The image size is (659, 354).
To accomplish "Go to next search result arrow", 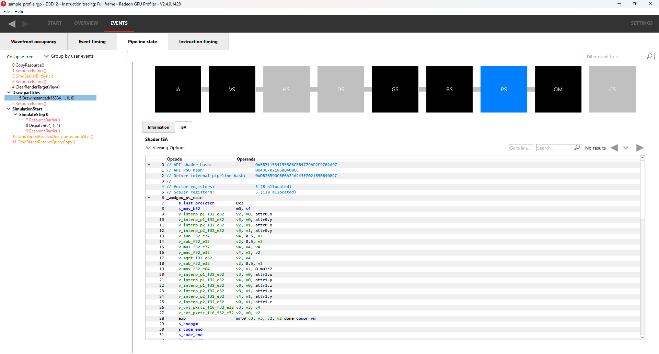I will pyautogui.click(x=639, y=148).
